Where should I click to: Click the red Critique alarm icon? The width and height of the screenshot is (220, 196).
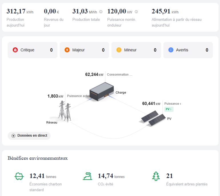click(x=15, y=50)
